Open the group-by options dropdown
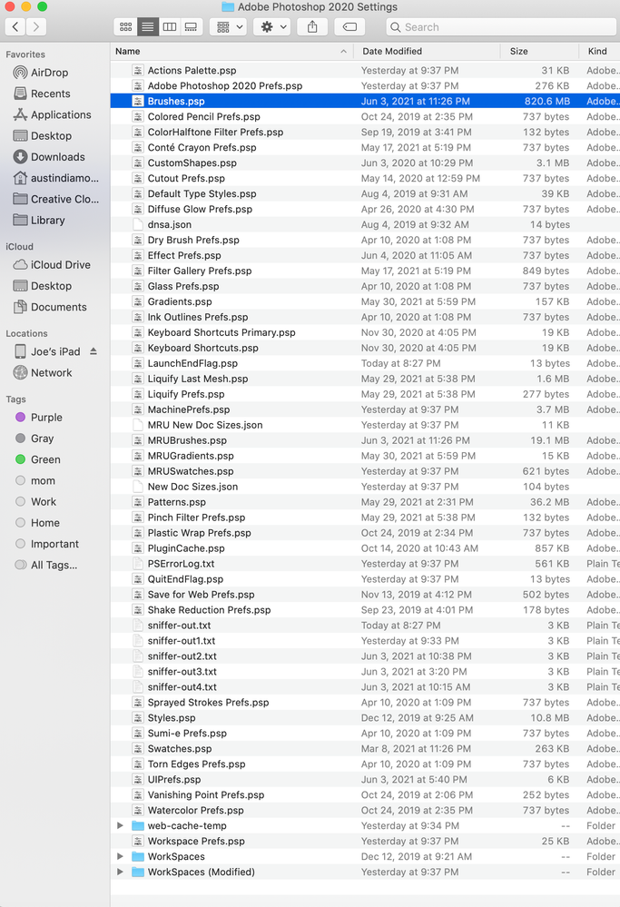The image size is (620, 907). 229,26
